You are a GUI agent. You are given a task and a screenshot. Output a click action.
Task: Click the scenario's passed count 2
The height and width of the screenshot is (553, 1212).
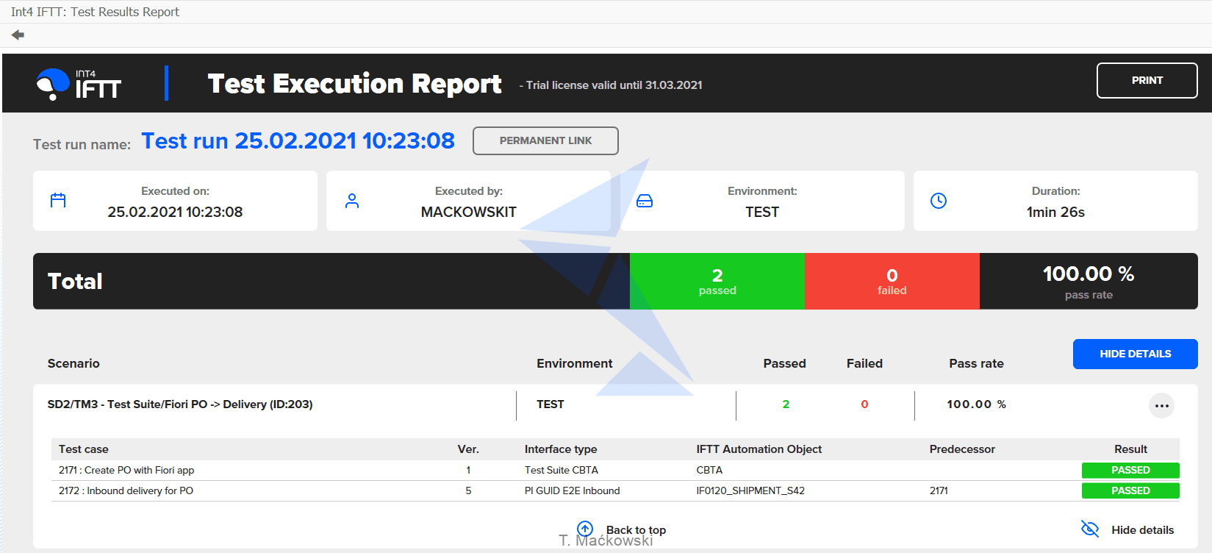click(x=786, y=404)
